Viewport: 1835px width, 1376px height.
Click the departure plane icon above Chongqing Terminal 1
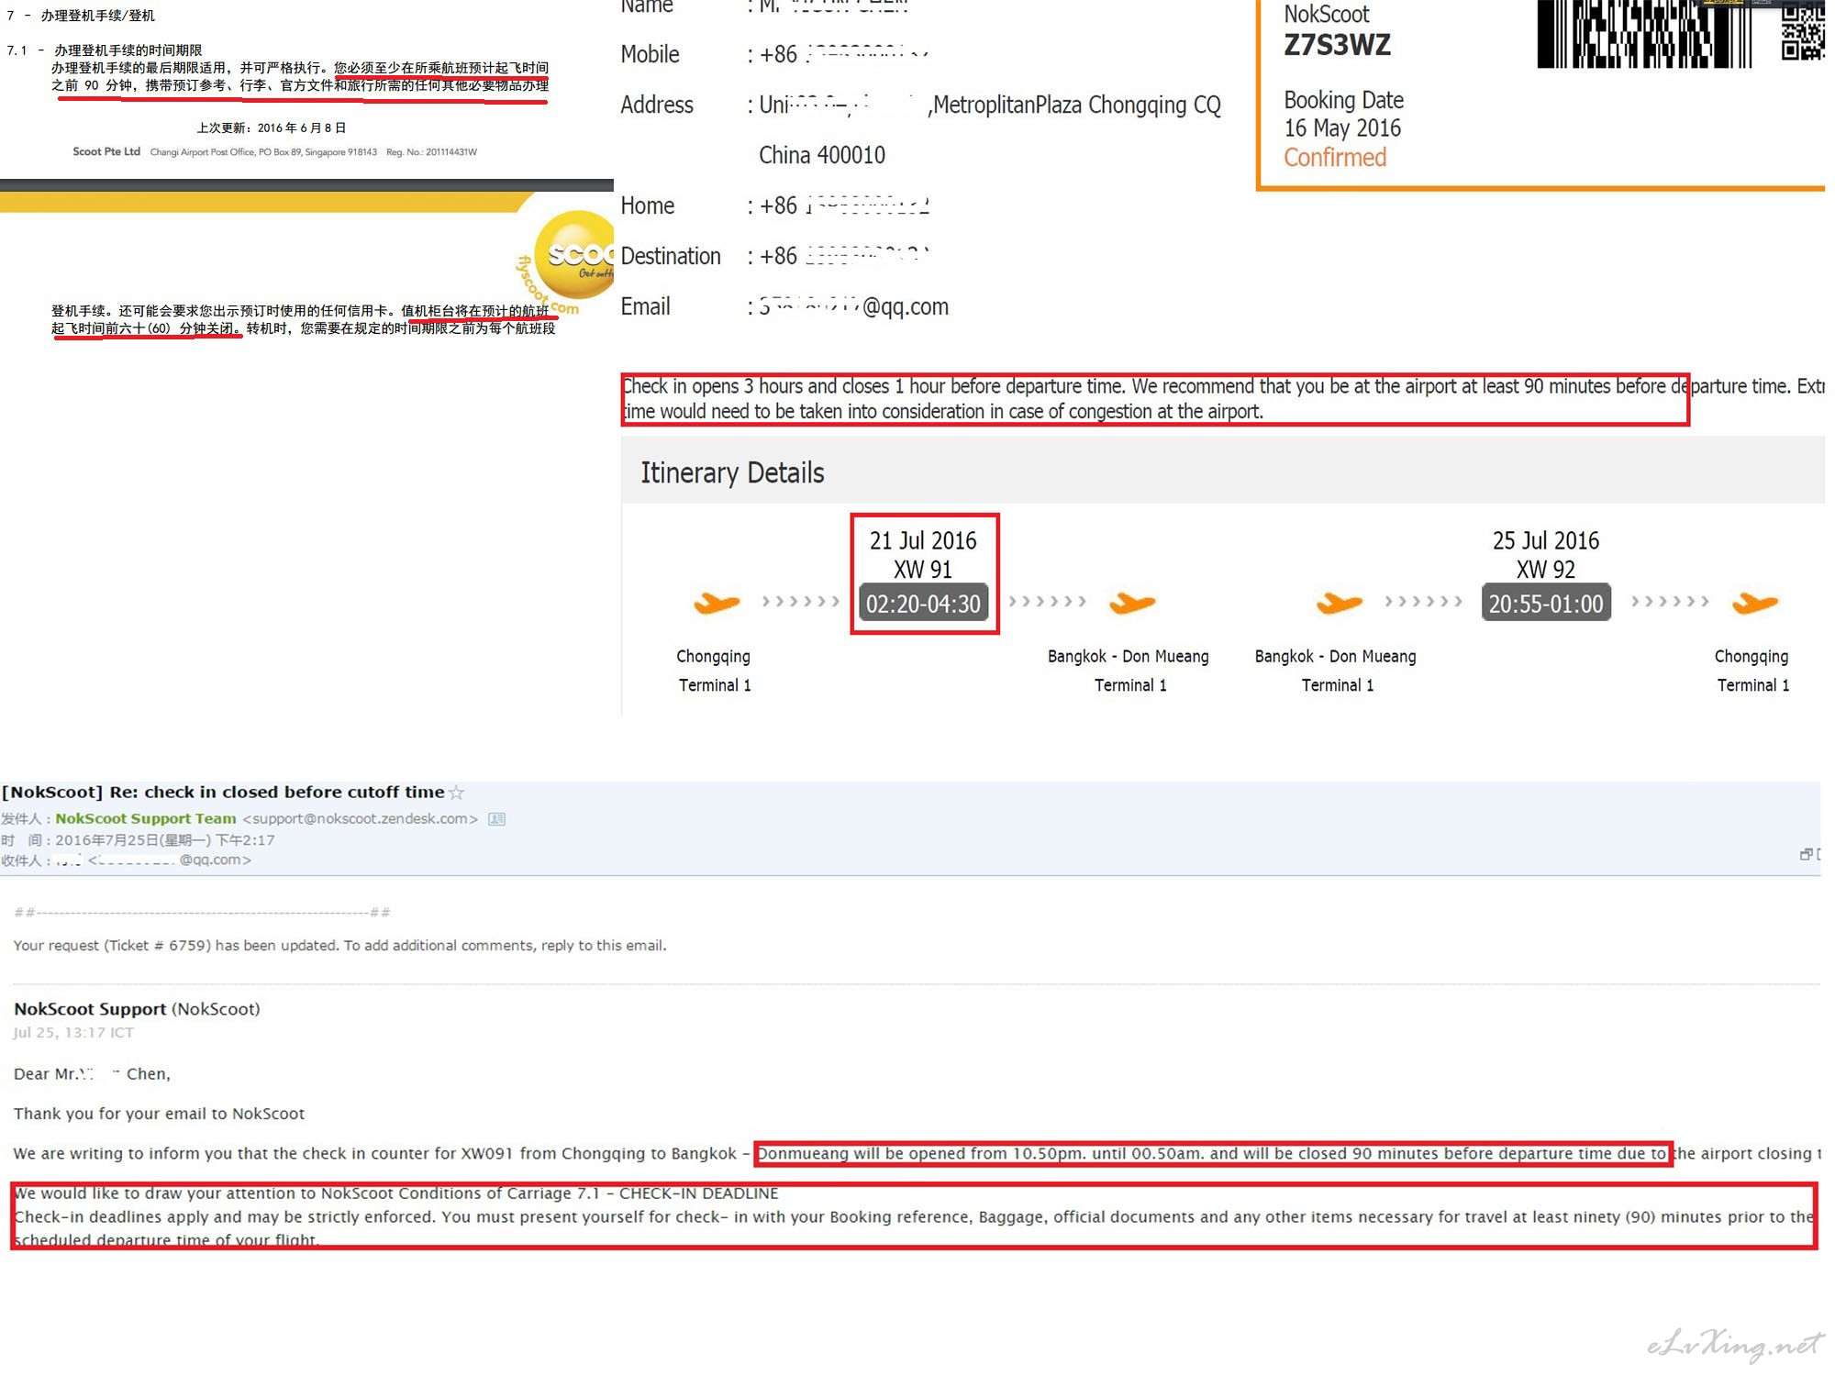[x=716, y=603]
